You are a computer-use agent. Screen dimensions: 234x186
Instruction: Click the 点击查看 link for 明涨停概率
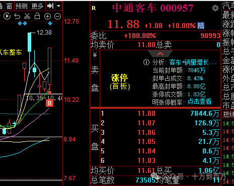coord(199,101)
